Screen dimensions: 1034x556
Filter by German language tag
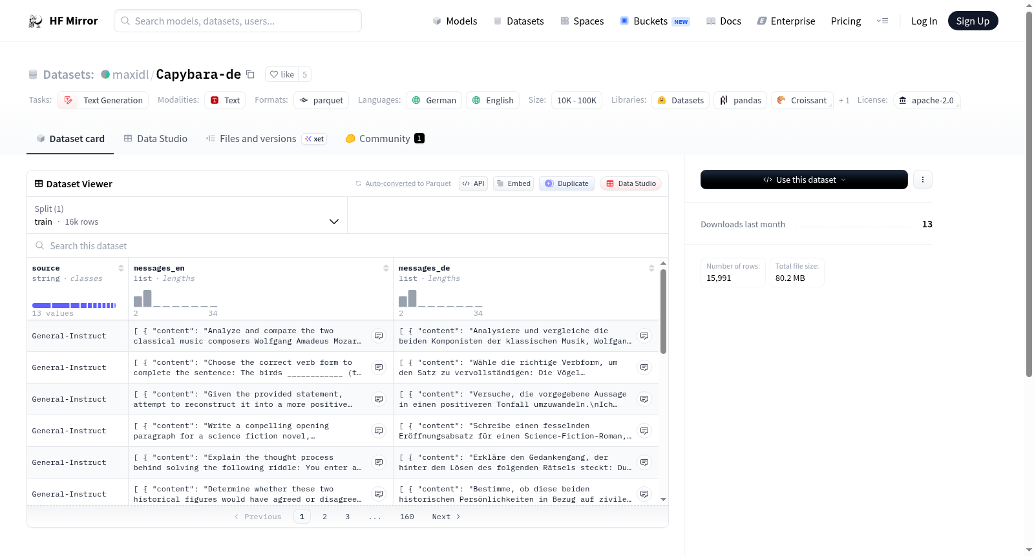[434, 100]
